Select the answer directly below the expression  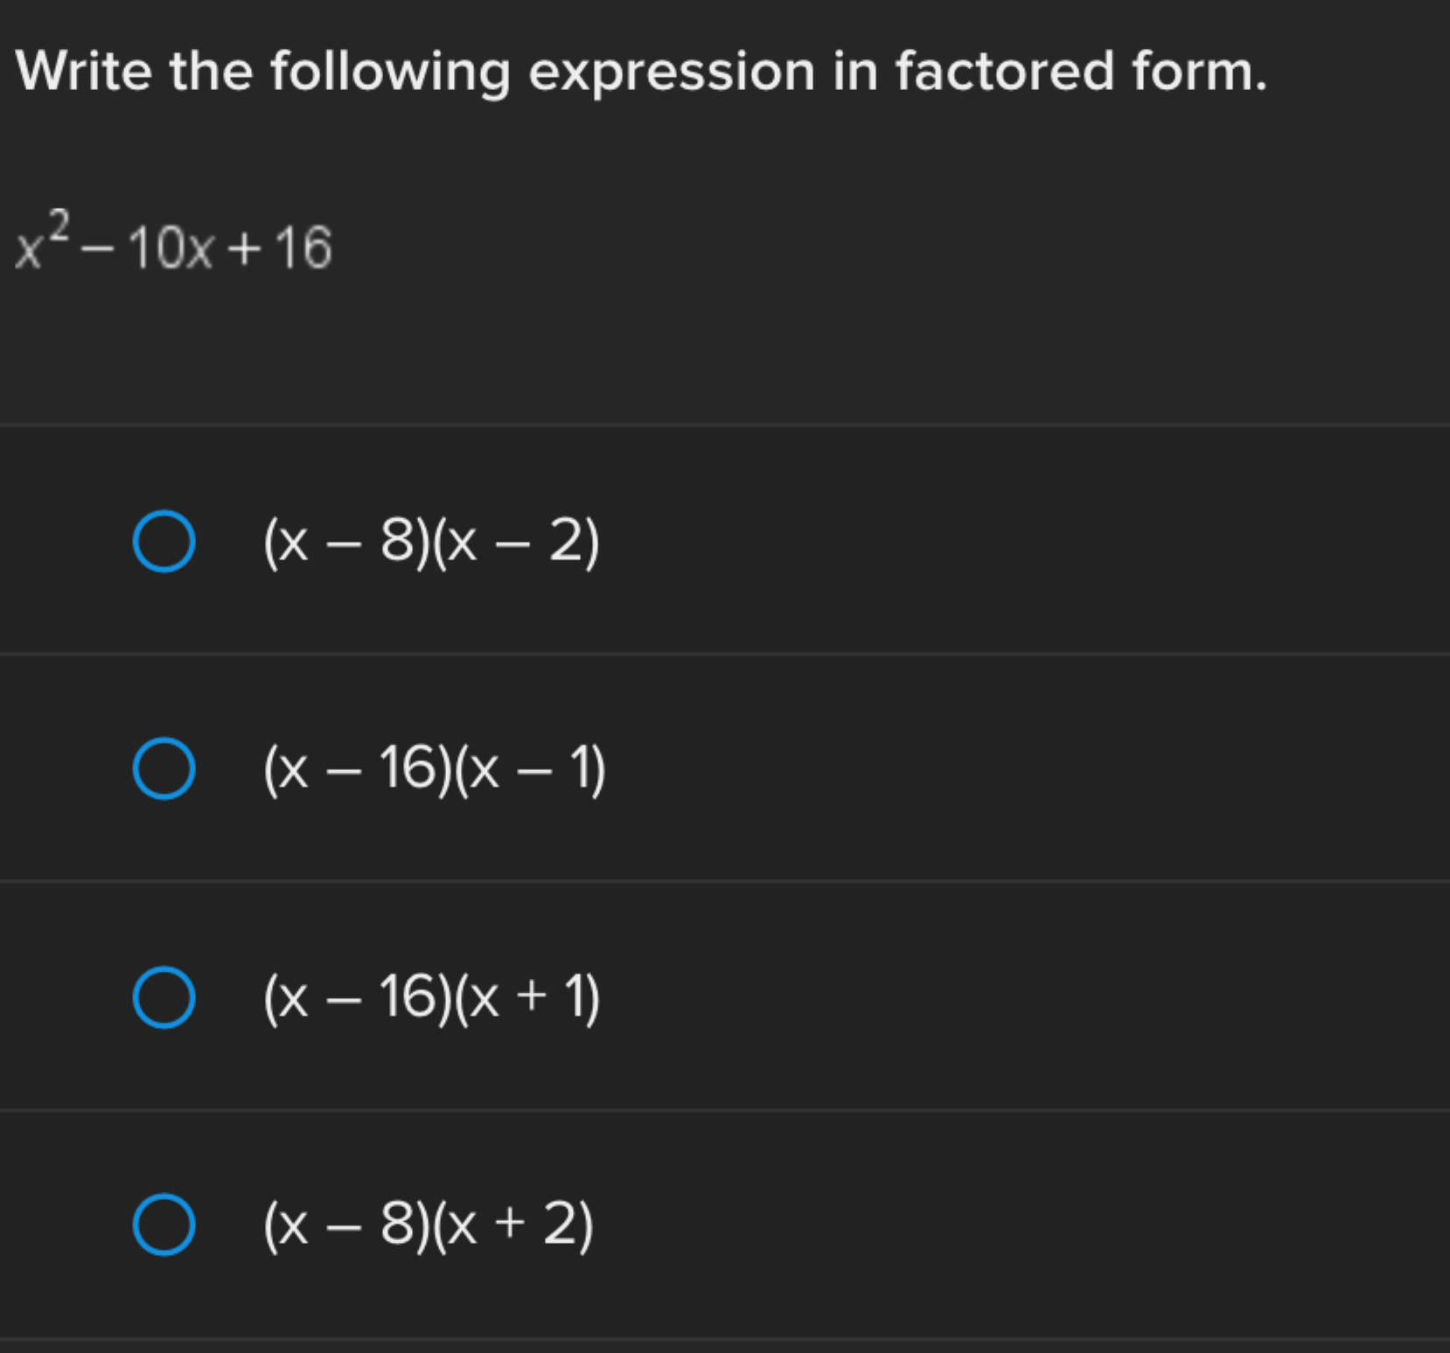pyautogui.click(x=166, y=542)
